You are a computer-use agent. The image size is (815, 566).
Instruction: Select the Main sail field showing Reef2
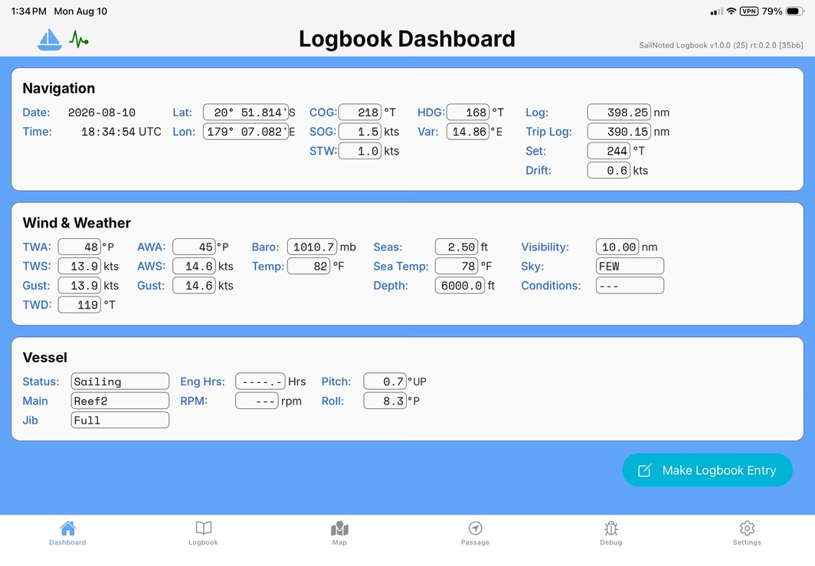(120, 401)
